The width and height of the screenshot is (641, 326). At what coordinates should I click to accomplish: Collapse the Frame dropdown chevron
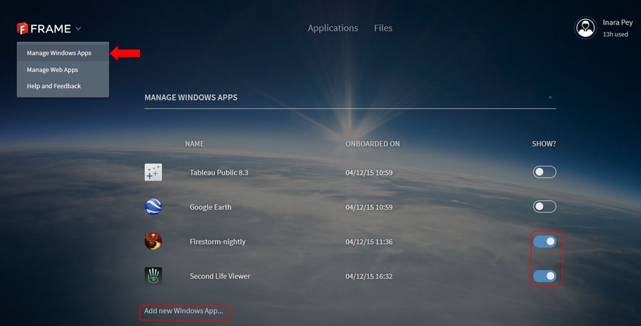coord(79,29)
